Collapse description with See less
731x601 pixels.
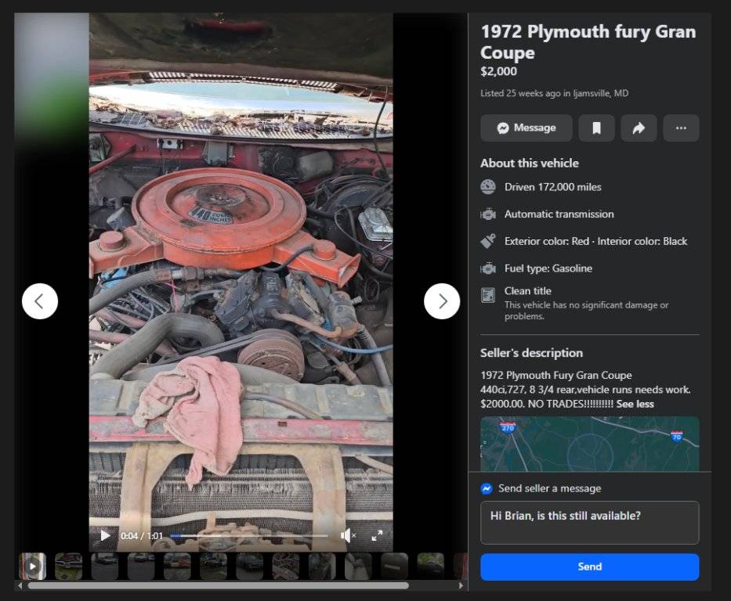coord(635,405)
